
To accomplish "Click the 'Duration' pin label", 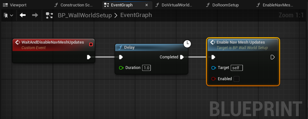I will (x=133, y=68).
